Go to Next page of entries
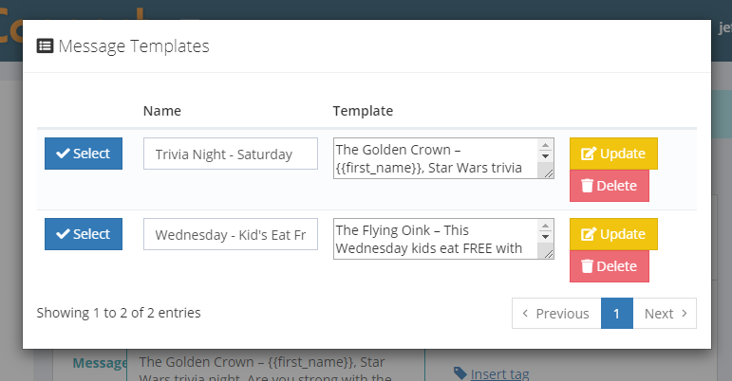 pyautogui.click(x=665, y=314)
